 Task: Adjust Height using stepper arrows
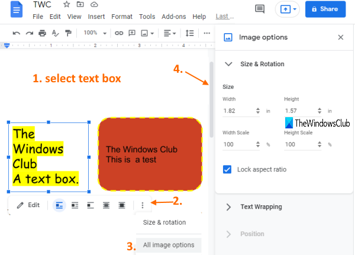(319, 111)
